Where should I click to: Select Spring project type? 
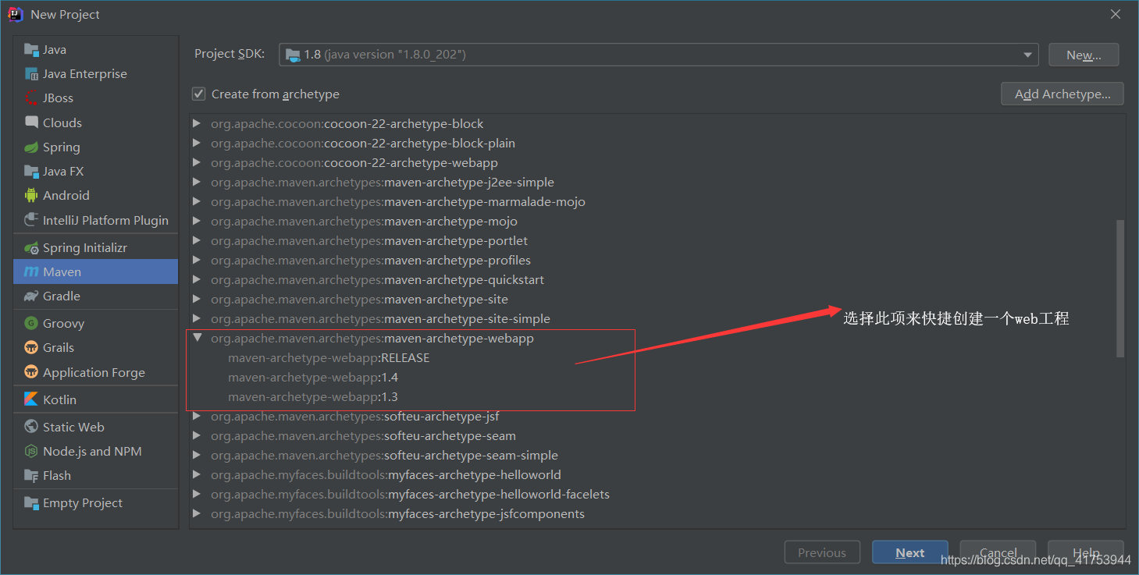click(x=96, y=147)
